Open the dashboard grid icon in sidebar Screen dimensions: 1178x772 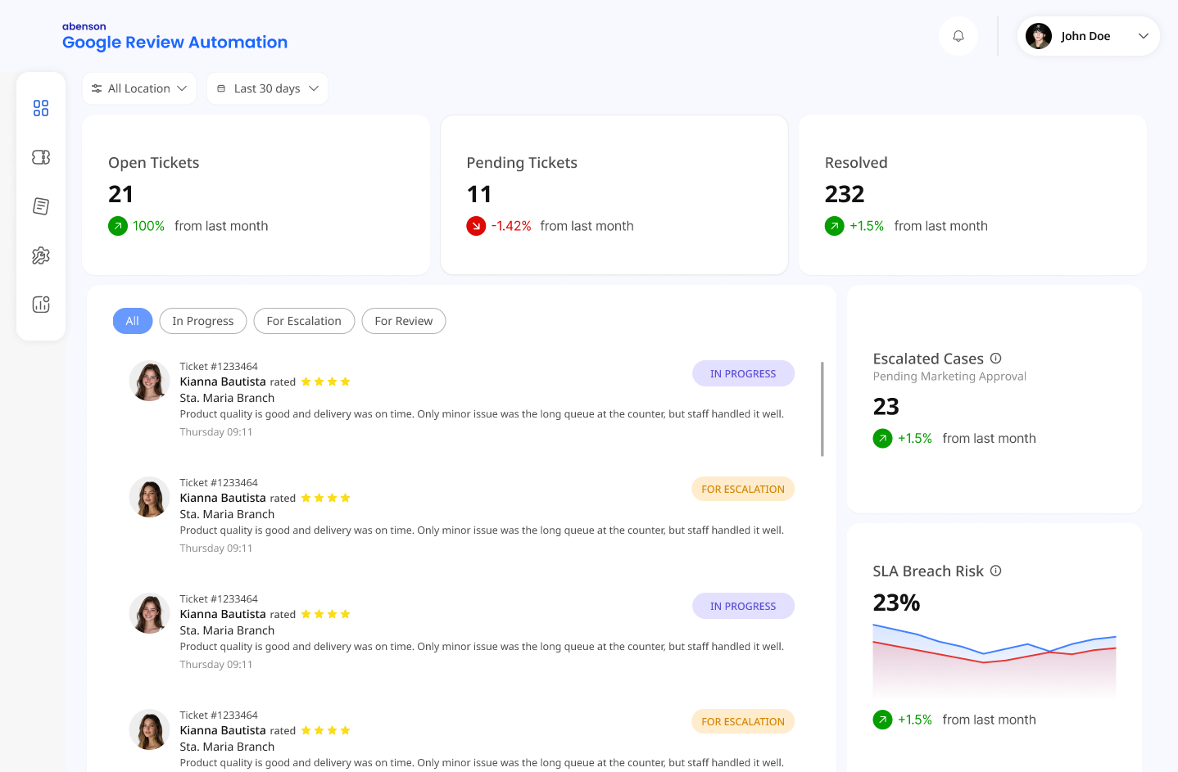coord(41,108)
